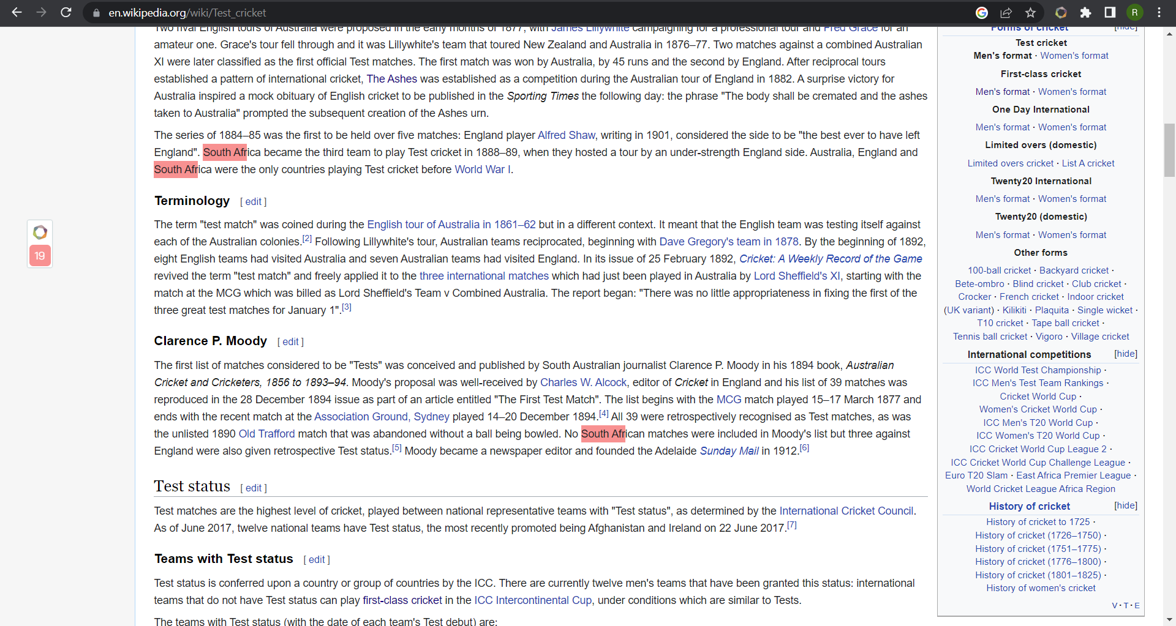Open Dave Gregory's team in 1878 link

(x=729, y=242)
